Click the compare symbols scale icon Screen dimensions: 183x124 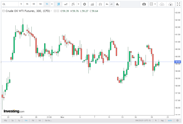click(x=100, y=4)
